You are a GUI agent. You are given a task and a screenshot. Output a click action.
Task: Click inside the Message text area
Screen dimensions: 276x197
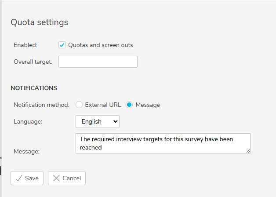coord(163,143)
